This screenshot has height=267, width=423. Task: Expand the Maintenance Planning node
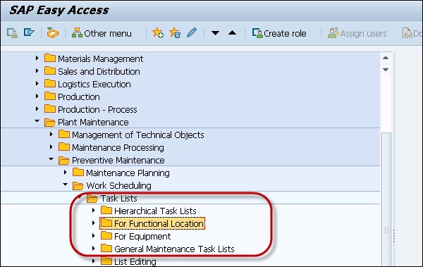(x=66, y=172)
